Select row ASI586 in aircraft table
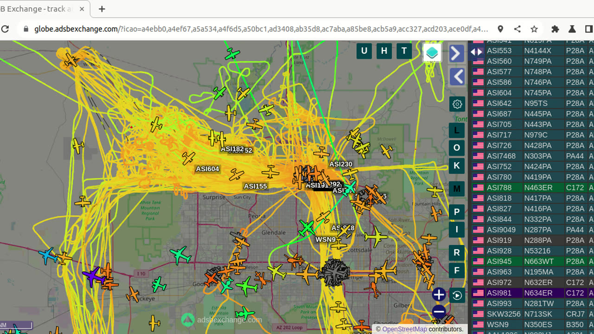 click(533, 82)
